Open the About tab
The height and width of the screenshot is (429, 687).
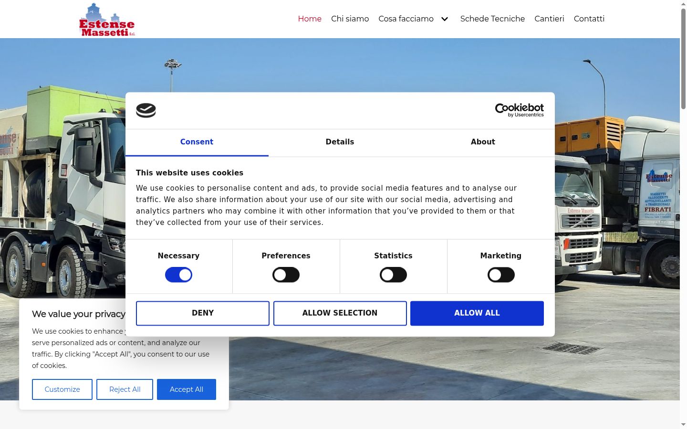pos(483,142)
